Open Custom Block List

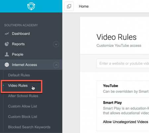click(x=23, y=117)
